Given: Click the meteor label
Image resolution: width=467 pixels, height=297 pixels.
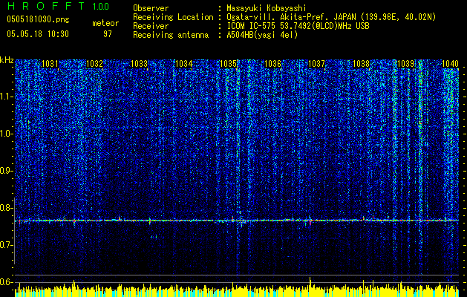Looking at the screenshot, I should (x=105, y=23).
